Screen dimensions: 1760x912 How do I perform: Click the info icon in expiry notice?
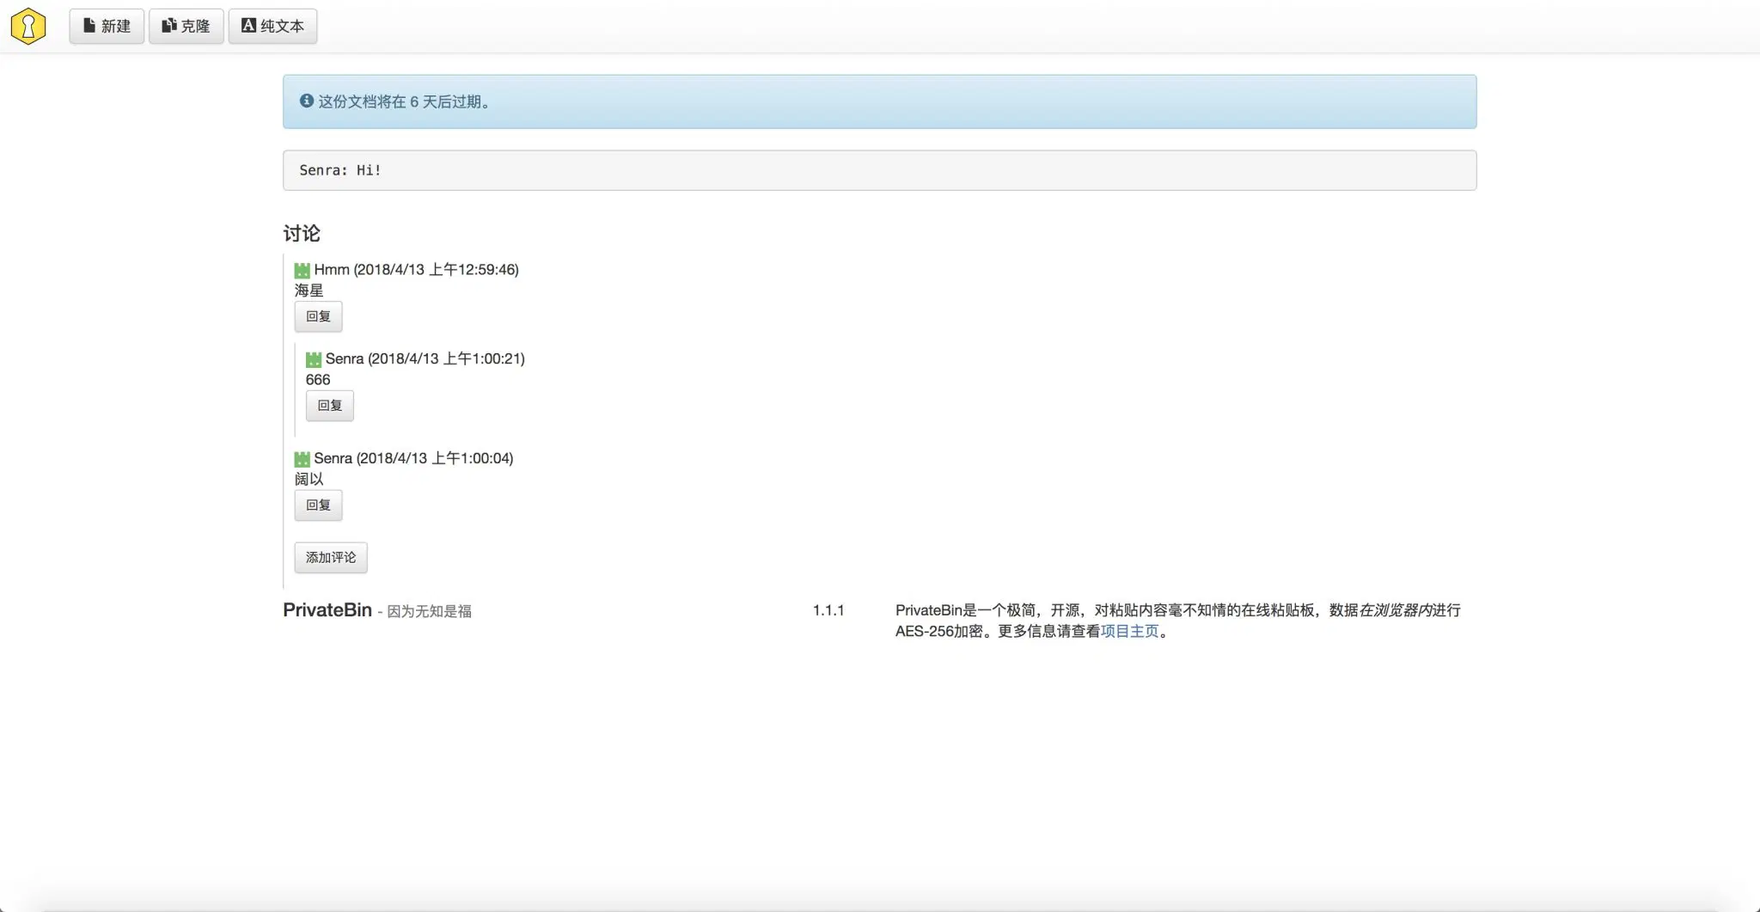306,101
